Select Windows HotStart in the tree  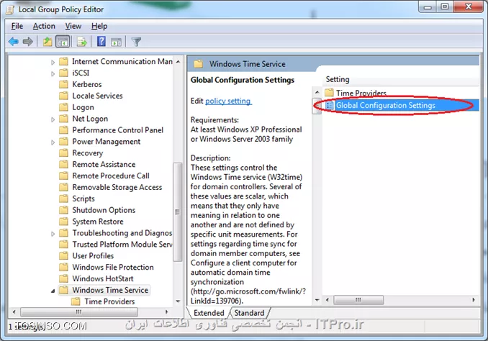coord(103,278)
